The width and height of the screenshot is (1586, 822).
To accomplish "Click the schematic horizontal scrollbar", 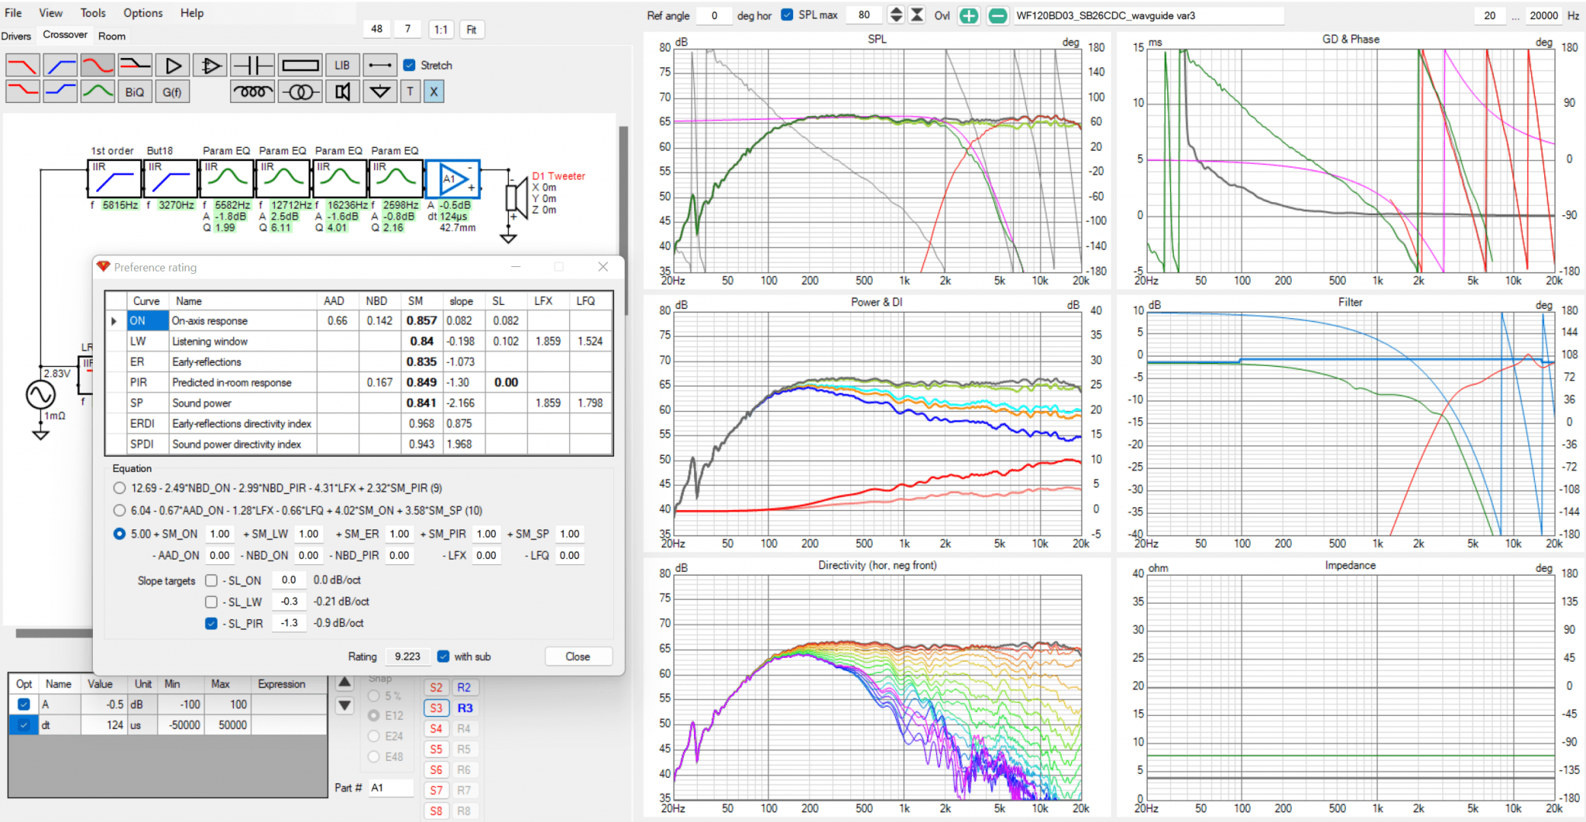I will click(x=54, y=634).
